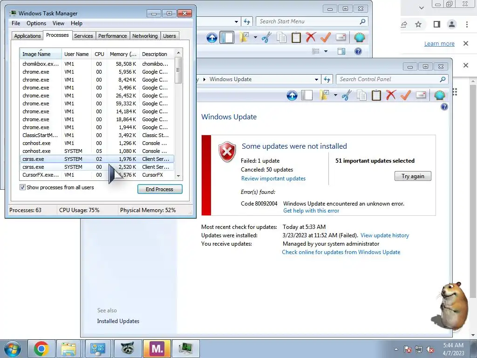Toggle the pane icon in Windows Update toolbar

pos(307,95)
